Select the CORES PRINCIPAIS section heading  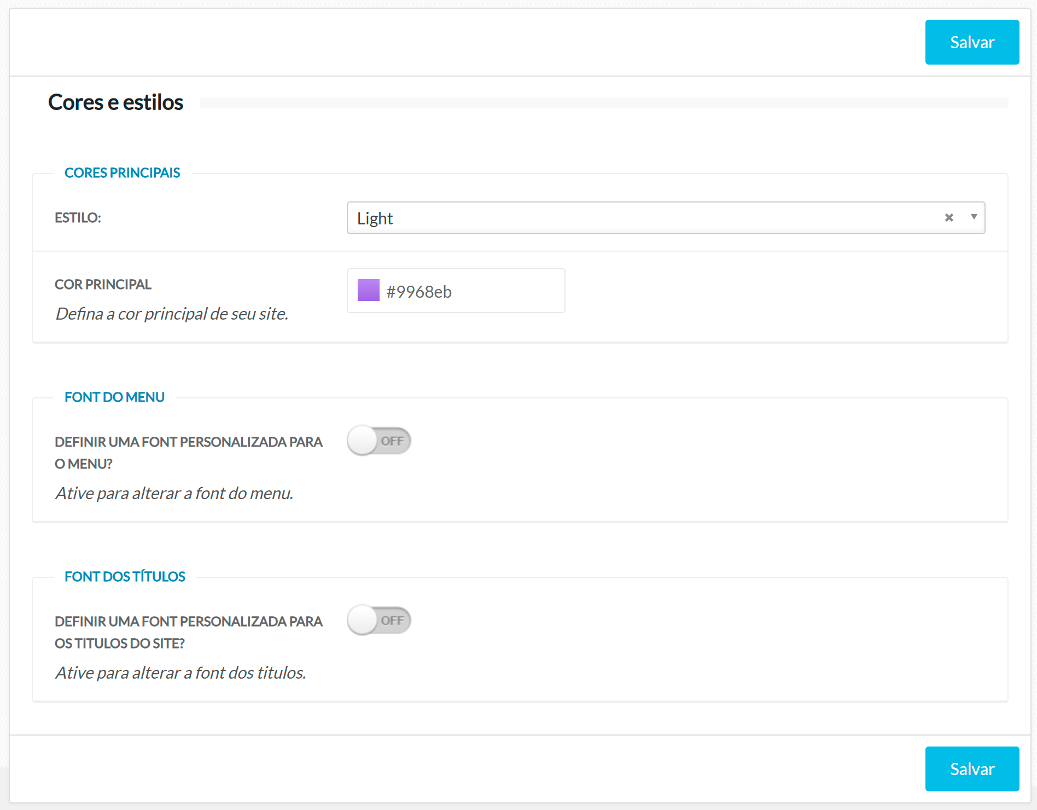tap(122, 173)
